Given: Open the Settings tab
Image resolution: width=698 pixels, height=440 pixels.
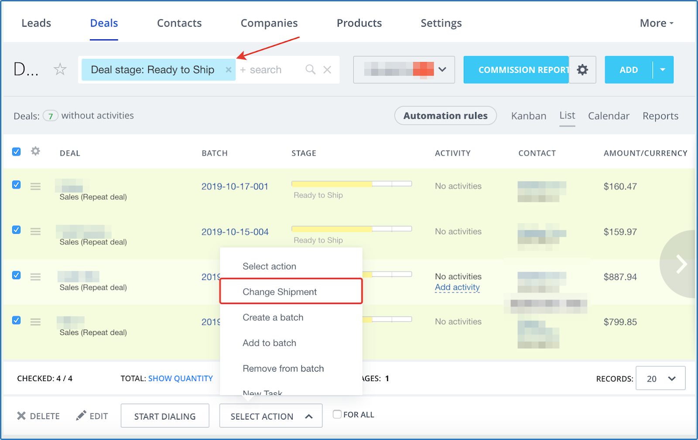Looking at the screenshot, I should tap(441, 23).
